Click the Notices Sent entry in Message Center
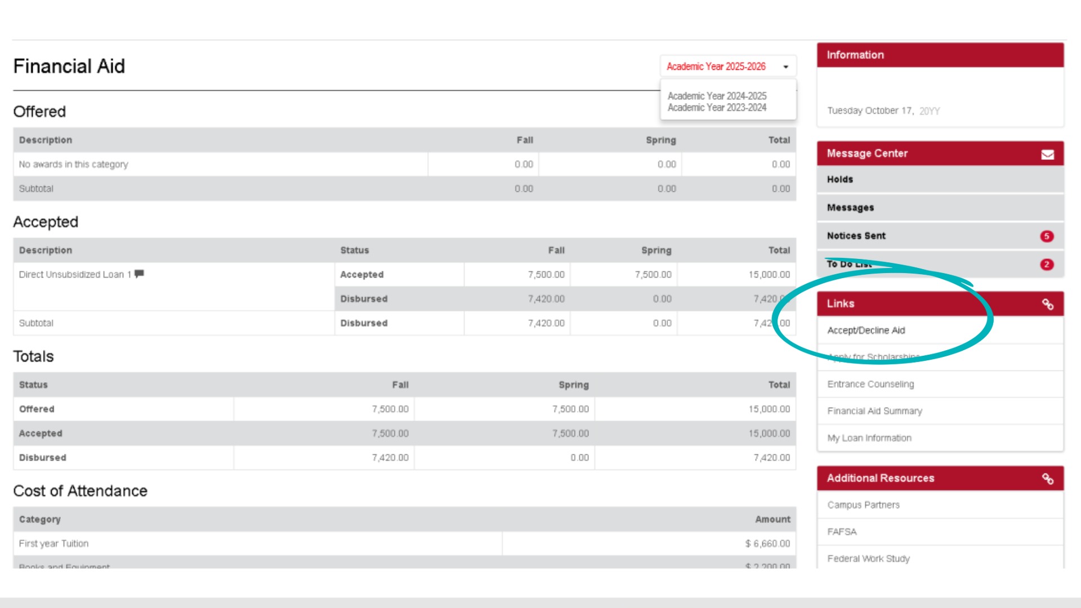This screenshot has width=1081, height=608. tap(856, 236)
